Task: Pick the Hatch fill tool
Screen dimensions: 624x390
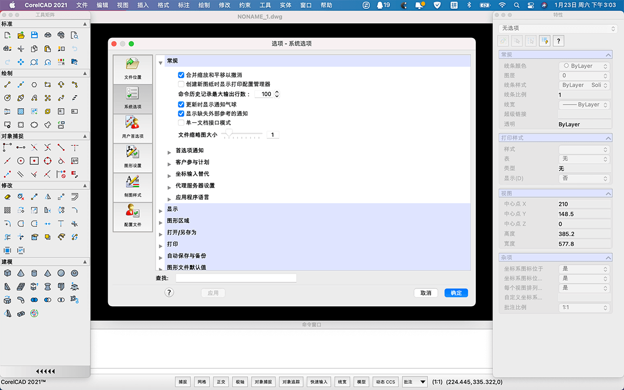Action: (x=21, y=111)
